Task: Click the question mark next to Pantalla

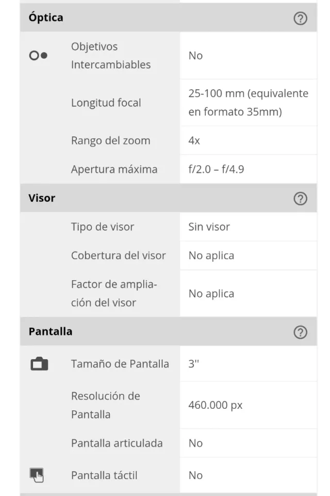Action: coord(300,332)
